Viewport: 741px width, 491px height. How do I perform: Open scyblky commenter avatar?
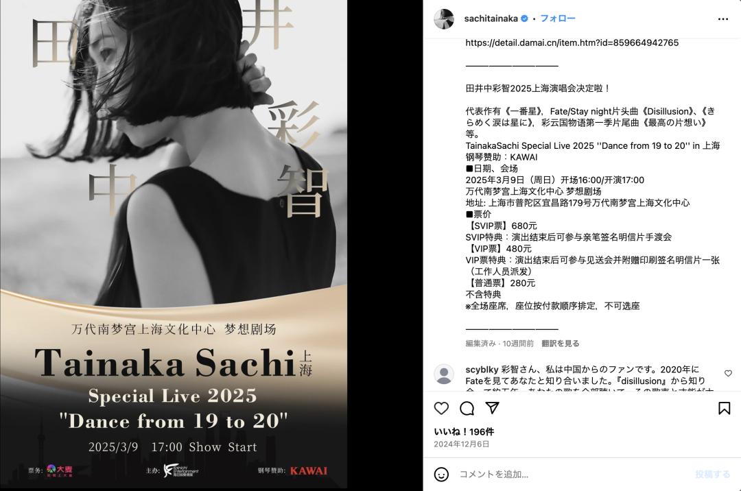tap(444, 374)
